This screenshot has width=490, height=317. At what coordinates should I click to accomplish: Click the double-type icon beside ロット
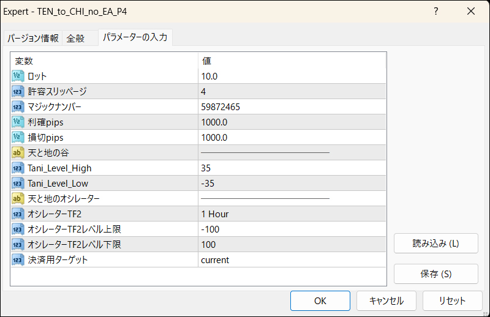click(18, 76)
